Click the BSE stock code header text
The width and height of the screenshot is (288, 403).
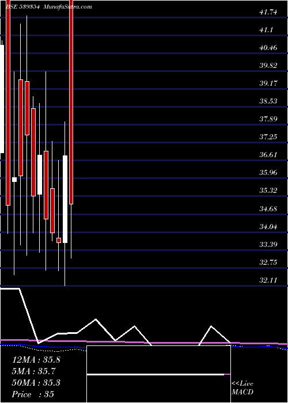coord(22,7)
